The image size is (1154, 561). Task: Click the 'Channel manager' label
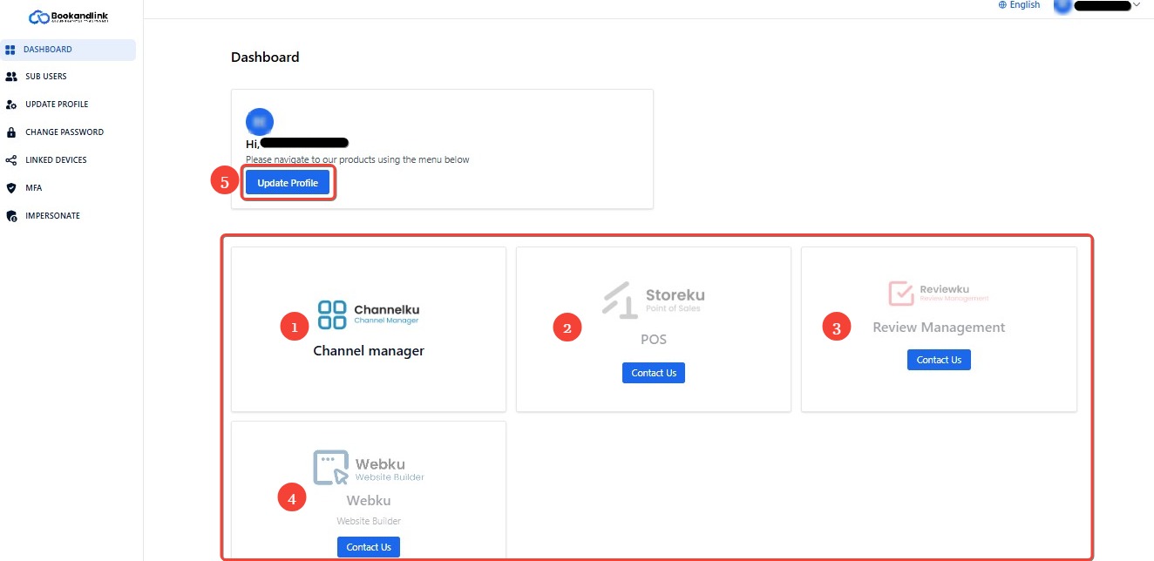point(369,351)
